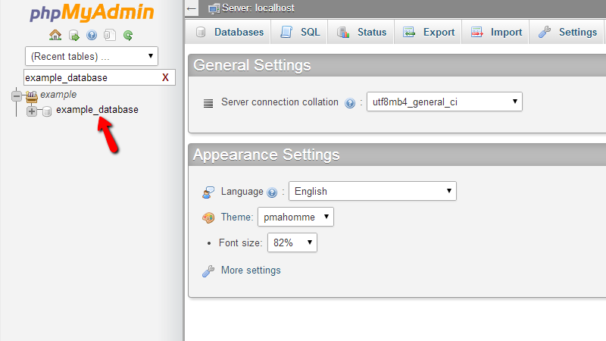
Task: Open the Server connection collation dropdown
Action: (445, 102)
